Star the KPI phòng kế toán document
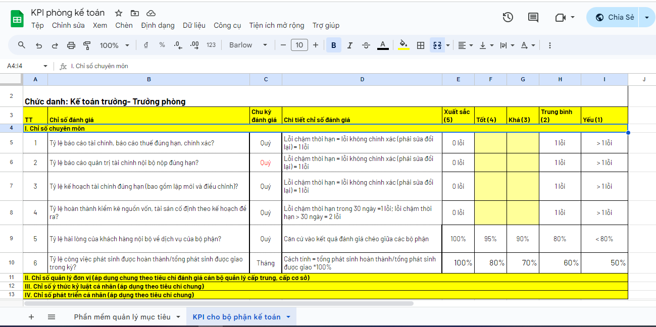The height and width of the screenshot is (327, 656). [x=119, y=13]
